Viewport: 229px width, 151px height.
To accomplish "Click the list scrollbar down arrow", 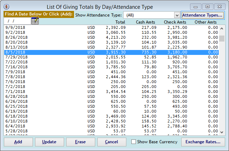I will click(222, 132).
